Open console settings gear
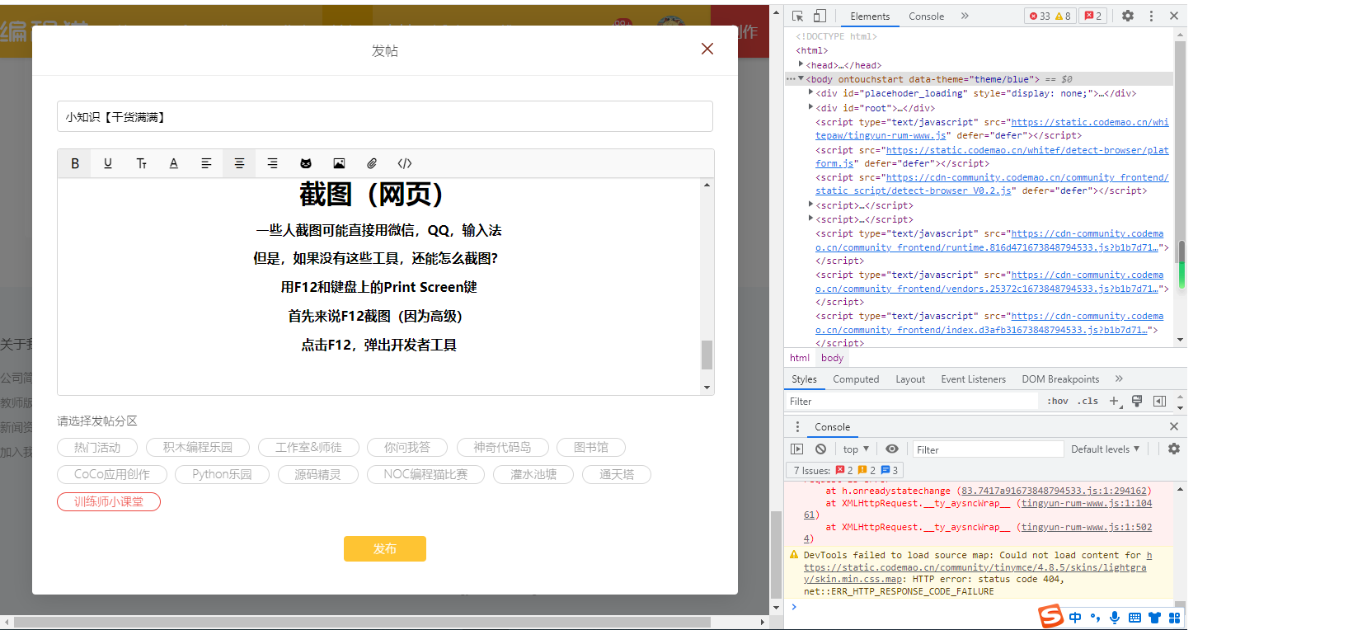Viewport: 1367px width, 630px height. (1174, 449)
